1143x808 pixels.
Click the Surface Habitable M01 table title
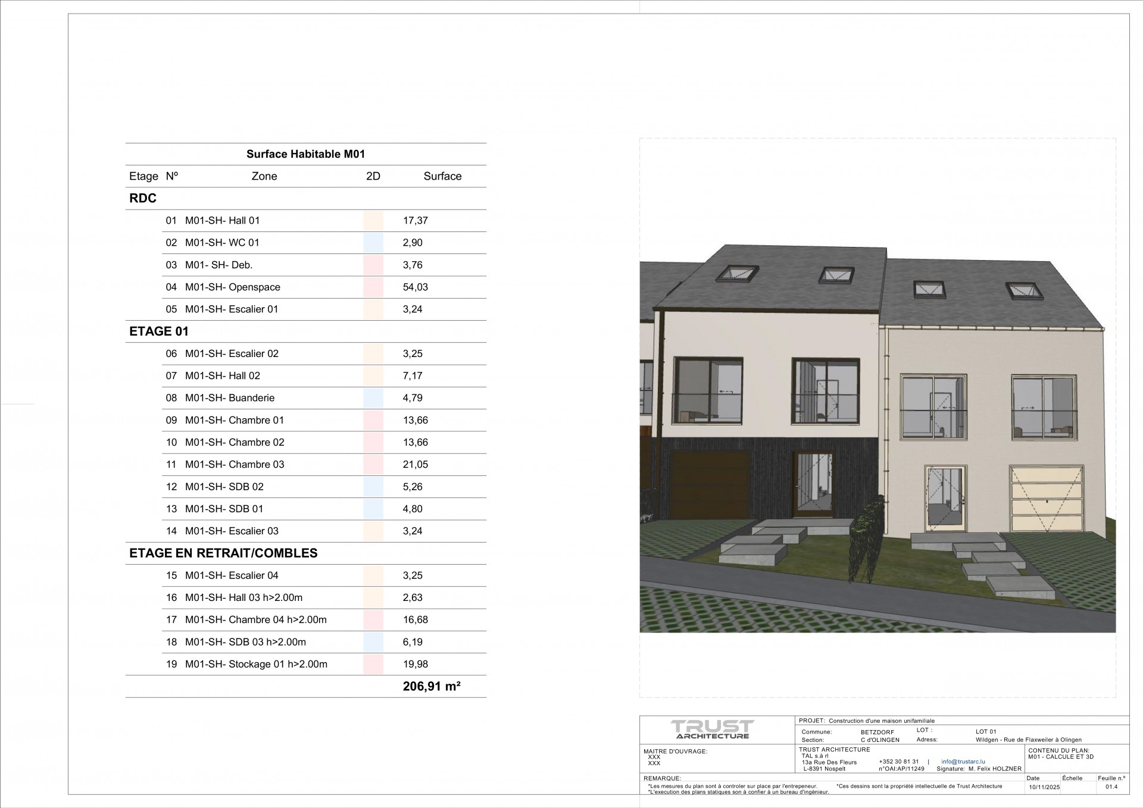pyautogui.click(x=305, y=154)
